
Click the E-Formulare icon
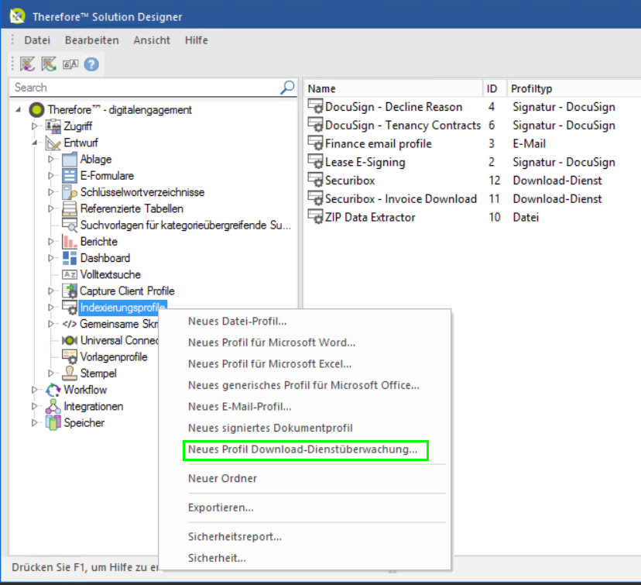click(70, 175)
